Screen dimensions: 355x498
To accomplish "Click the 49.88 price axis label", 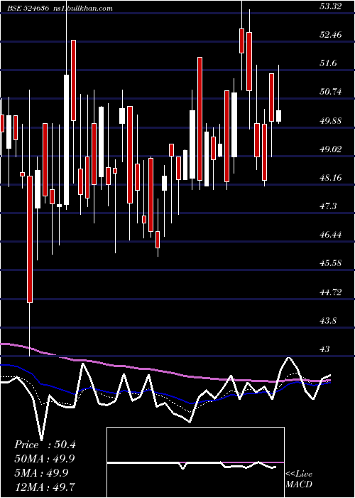I will [x=331, y=120].
